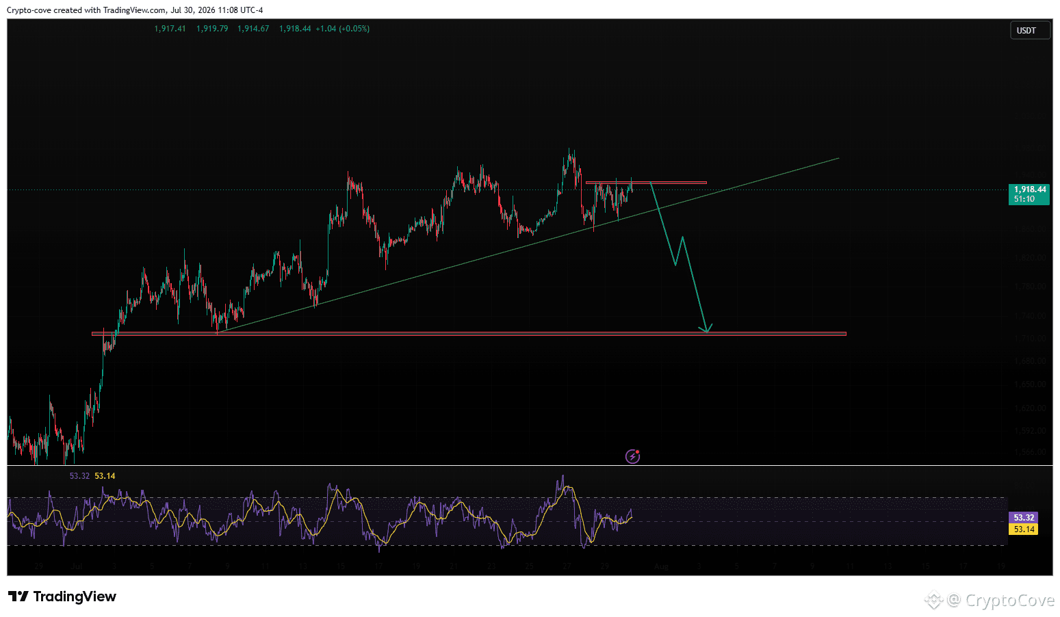Click the 1,780.00 price scale label
The image size is (1060, 617).
point(1031,287)
